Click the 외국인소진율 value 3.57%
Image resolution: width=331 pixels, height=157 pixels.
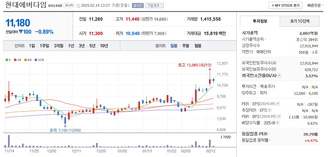point(311,76)
